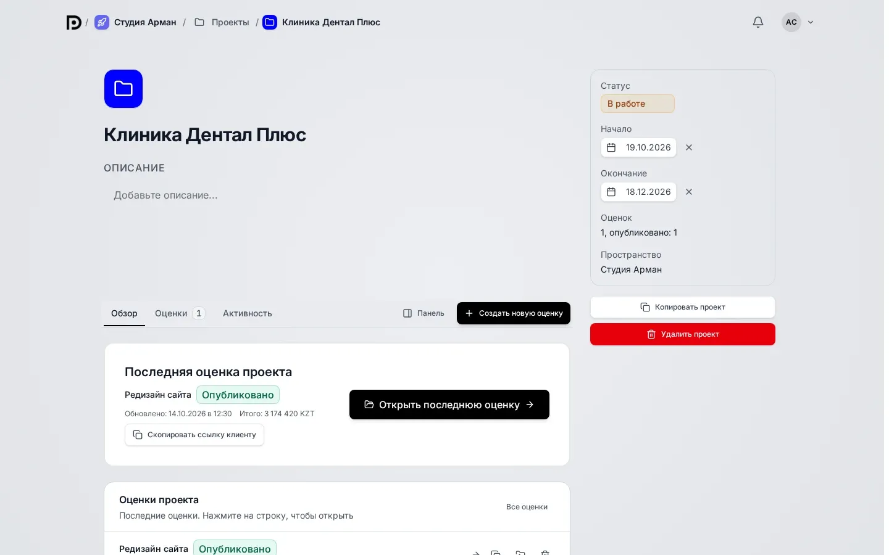Click the Клиника Дентал Плюс breadcrumb item
The height and width of the screenshot is (555, 889).
(x=322, y=22)
